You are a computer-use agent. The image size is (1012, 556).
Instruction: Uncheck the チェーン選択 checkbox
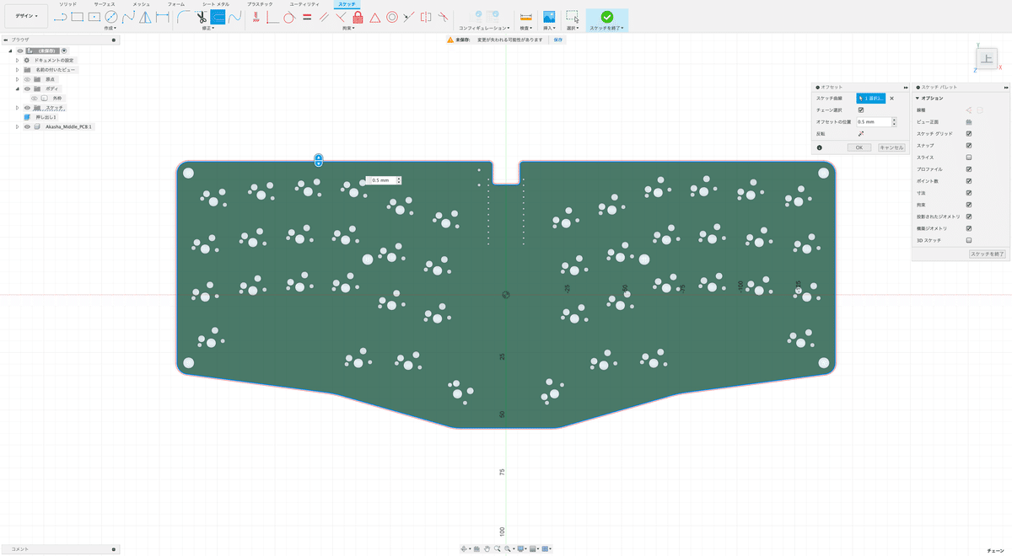[x=861, y=110]
